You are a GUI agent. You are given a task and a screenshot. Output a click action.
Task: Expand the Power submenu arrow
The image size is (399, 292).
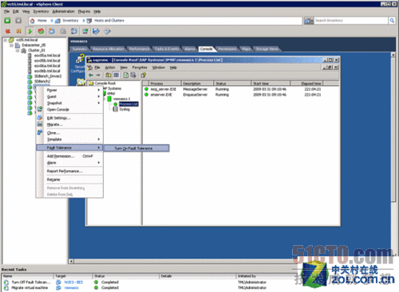click(x=99, y=90)
